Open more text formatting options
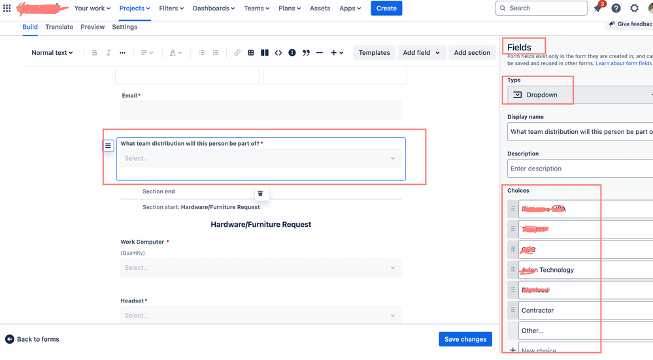The image size is (653, 360). [x=122, y=53]
